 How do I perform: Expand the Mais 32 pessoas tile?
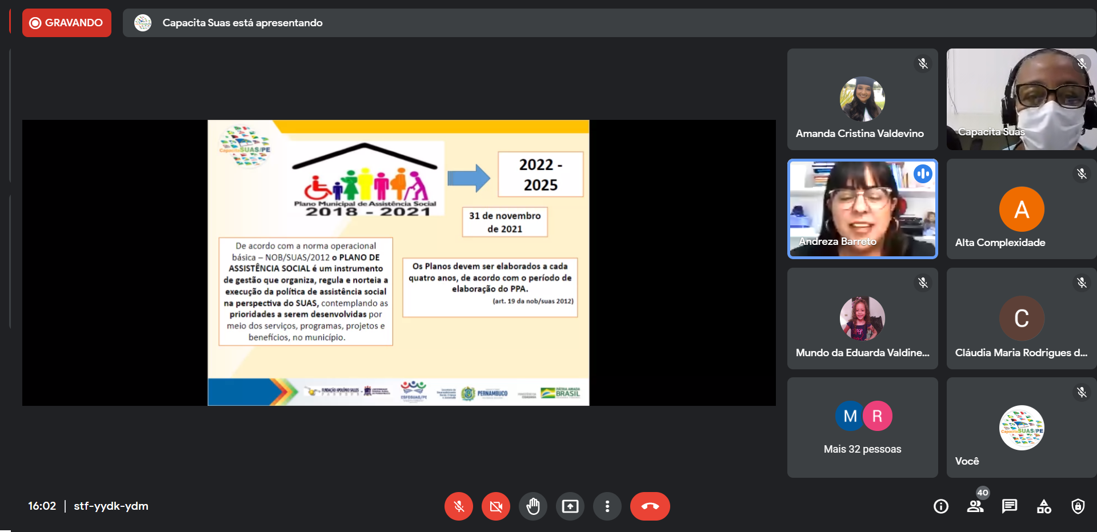[862, 428]
